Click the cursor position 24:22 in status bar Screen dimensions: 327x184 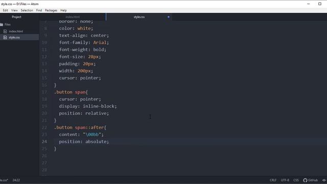coord(16,180)
